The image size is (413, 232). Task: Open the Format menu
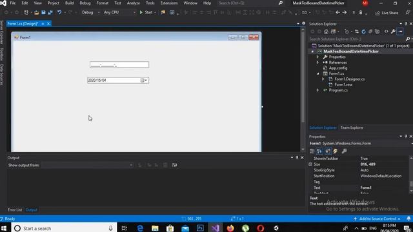(103, 3)
